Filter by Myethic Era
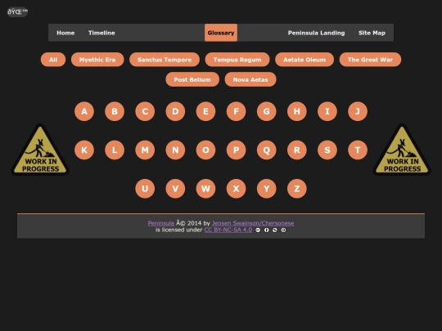 tap(97, 60)
